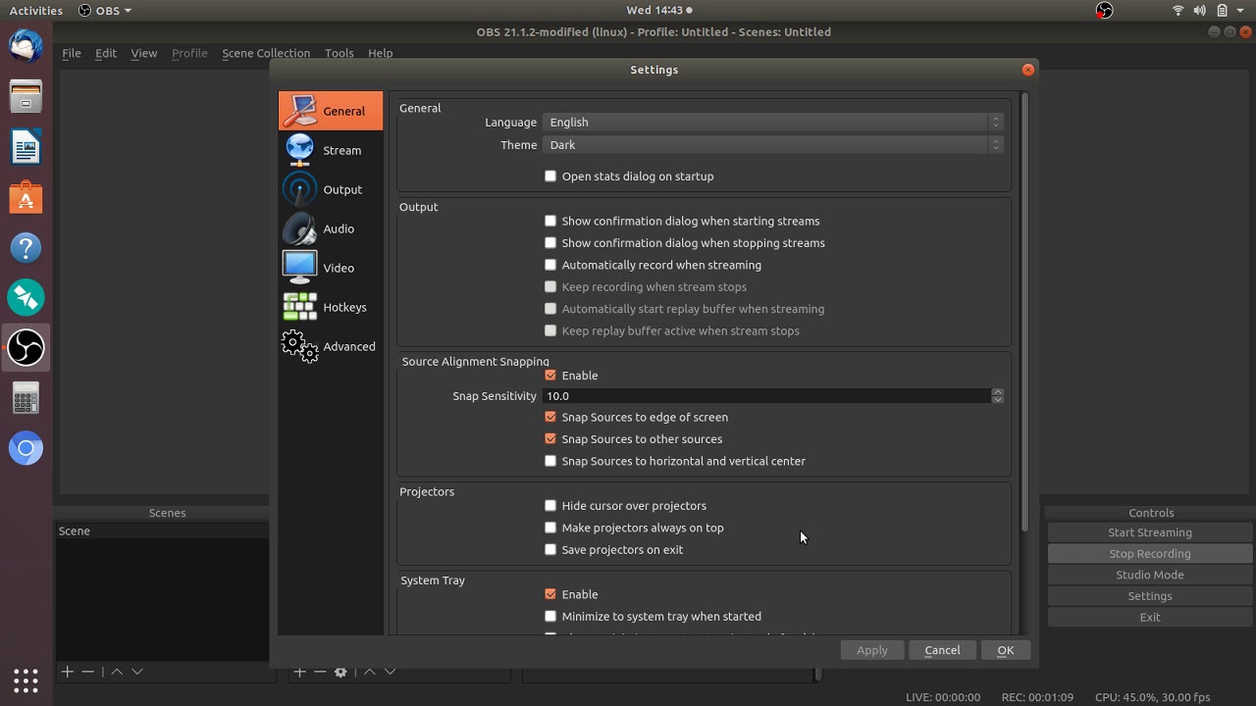Click the Exit button in Controls
The height and width of the screenshot is (706, 1256).
[1150, 617]
